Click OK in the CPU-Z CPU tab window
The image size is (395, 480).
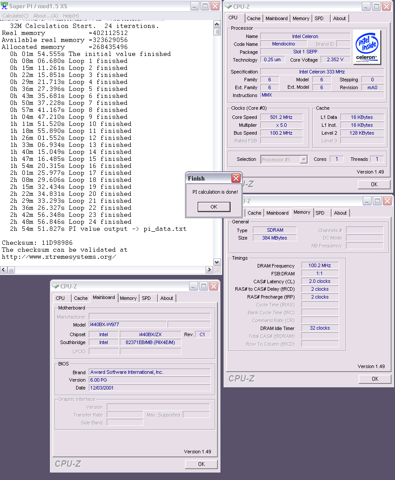(374, 184)
